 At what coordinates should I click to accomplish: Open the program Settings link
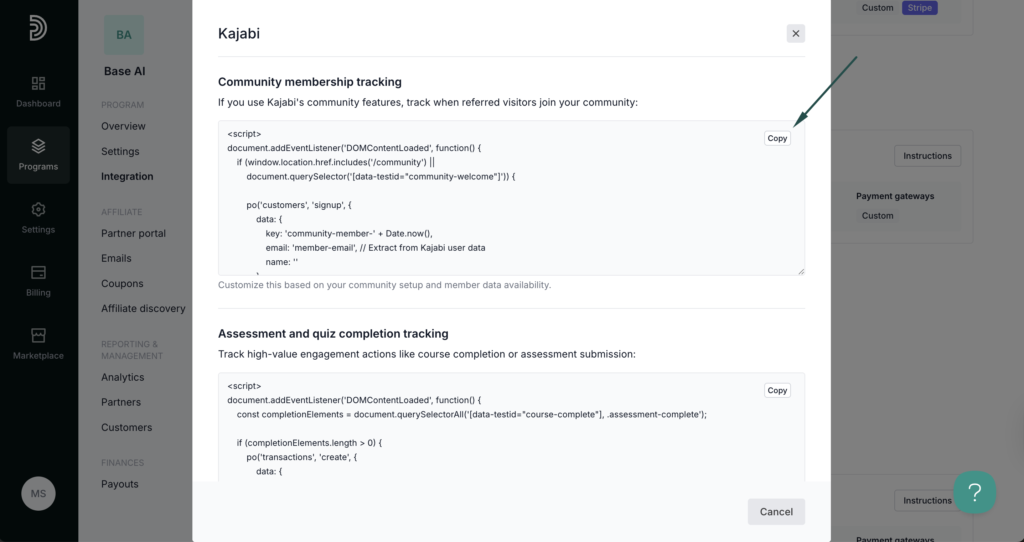click(120, 151)
